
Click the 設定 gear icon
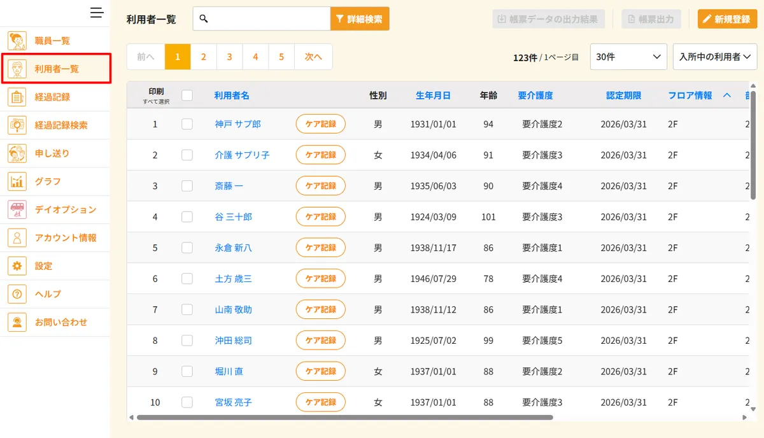[x=17, y=265]
